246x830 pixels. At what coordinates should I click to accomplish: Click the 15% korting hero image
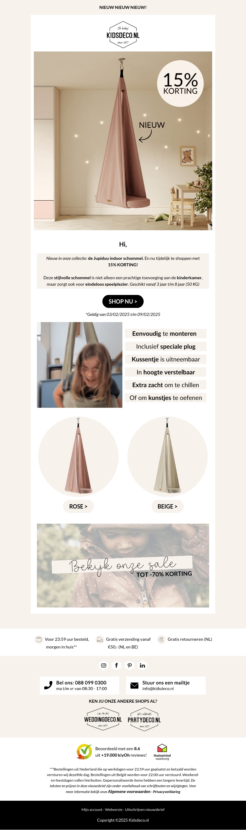coord(123,141)
